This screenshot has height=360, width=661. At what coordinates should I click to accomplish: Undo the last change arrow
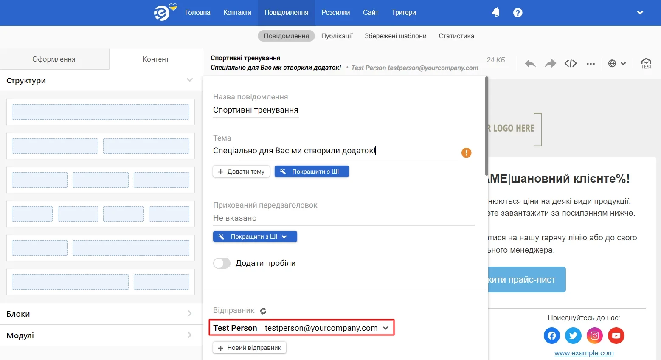click(530, 64)
